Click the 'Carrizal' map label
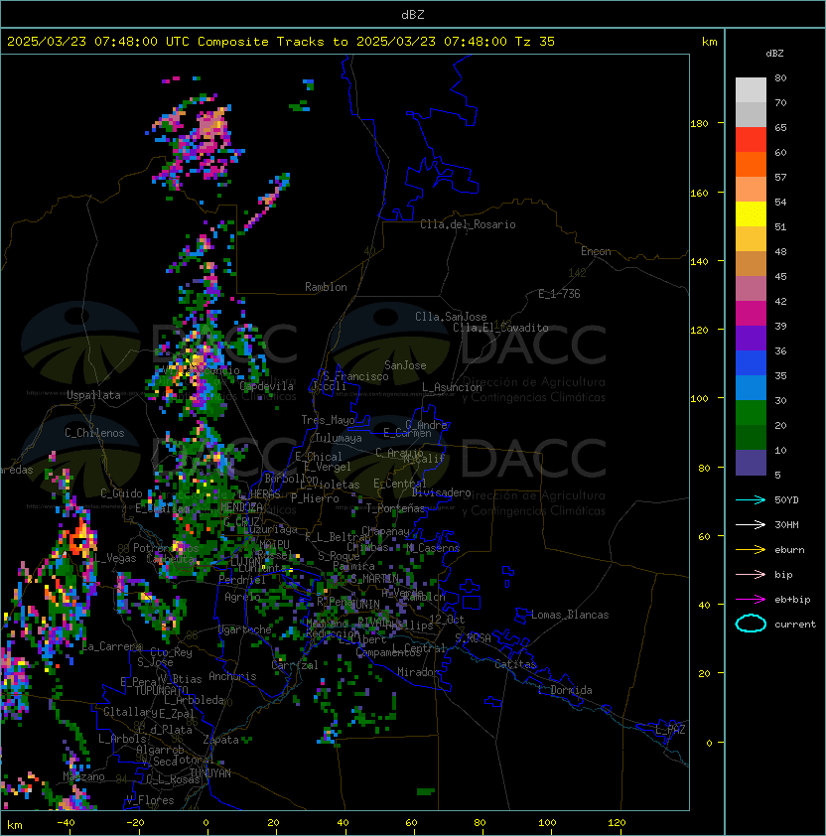 pos(295,665)
